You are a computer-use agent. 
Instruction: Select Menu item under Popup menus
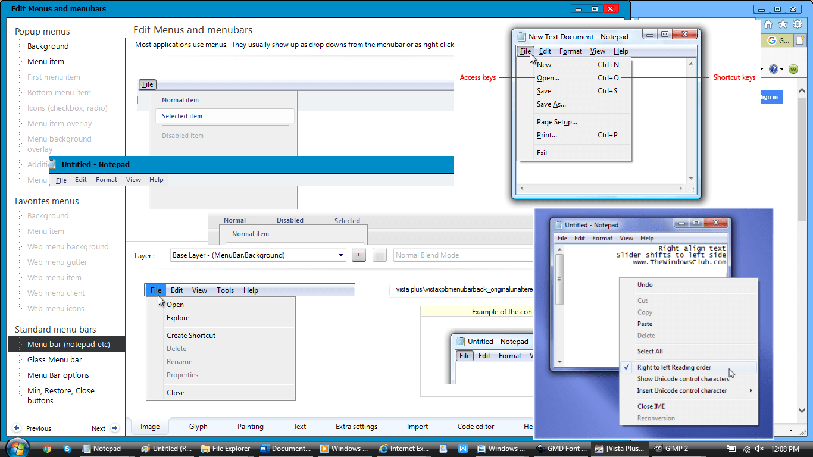(46, 62)
